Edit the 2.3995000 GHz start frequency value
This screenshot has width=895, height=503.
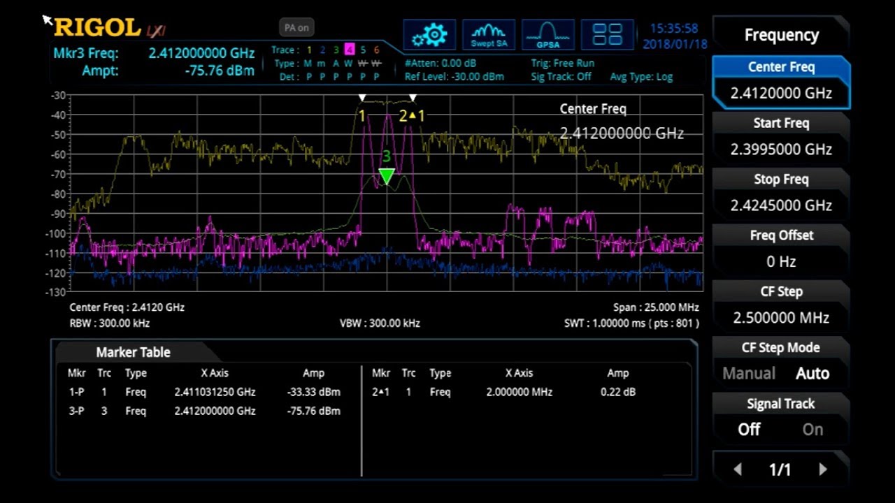[x=781, y=150]
